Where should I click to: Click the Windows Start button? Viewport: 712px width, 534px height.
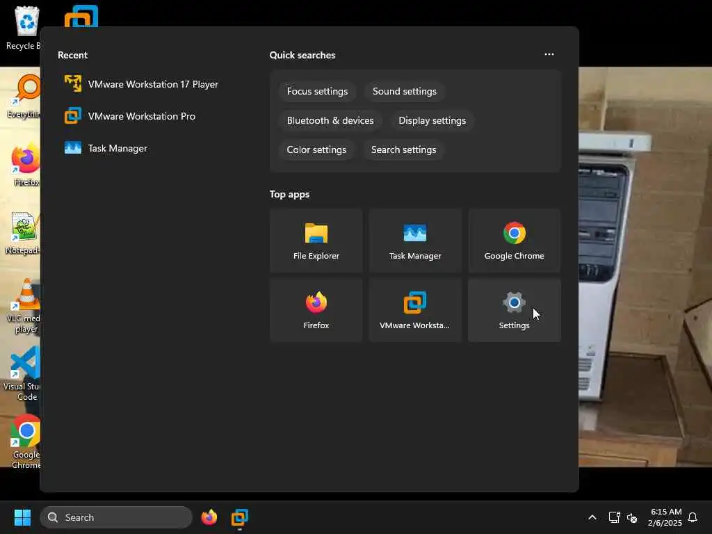point(22,517)
